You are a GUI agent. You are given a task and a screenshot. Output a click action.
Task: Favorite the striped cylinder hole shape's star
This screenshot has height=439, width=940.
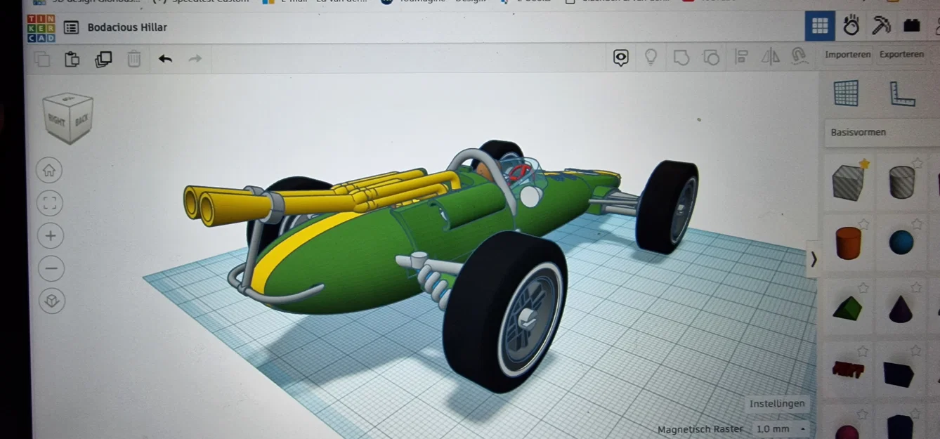tap(917, 163)
